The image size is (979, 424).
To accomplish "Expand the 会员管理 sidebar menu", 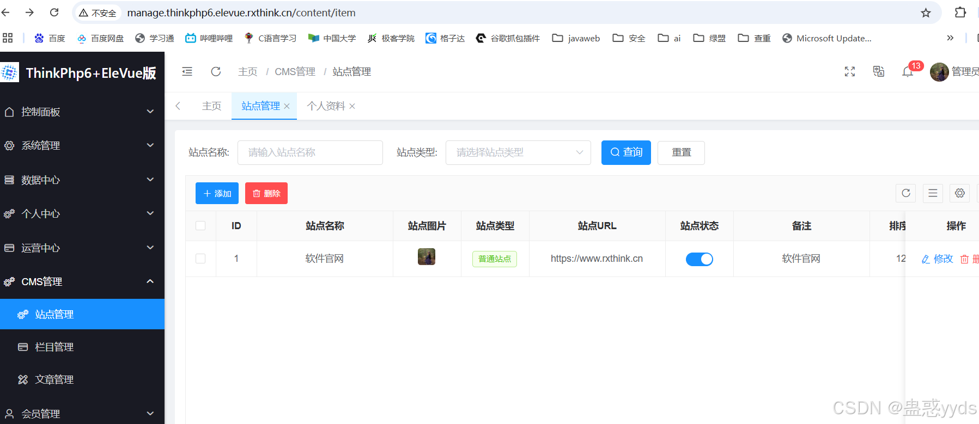I will 82,414.
